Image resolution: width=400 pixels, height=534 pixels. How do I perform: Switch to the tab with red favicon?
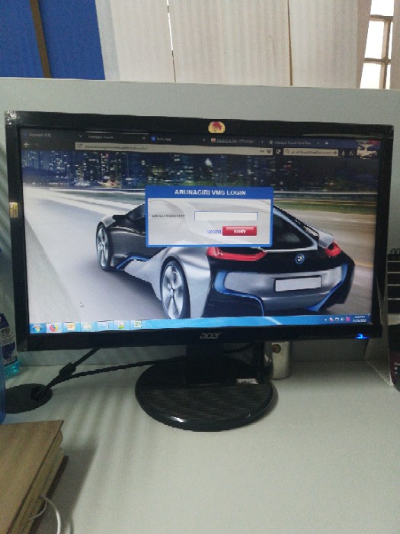point(235,140)
